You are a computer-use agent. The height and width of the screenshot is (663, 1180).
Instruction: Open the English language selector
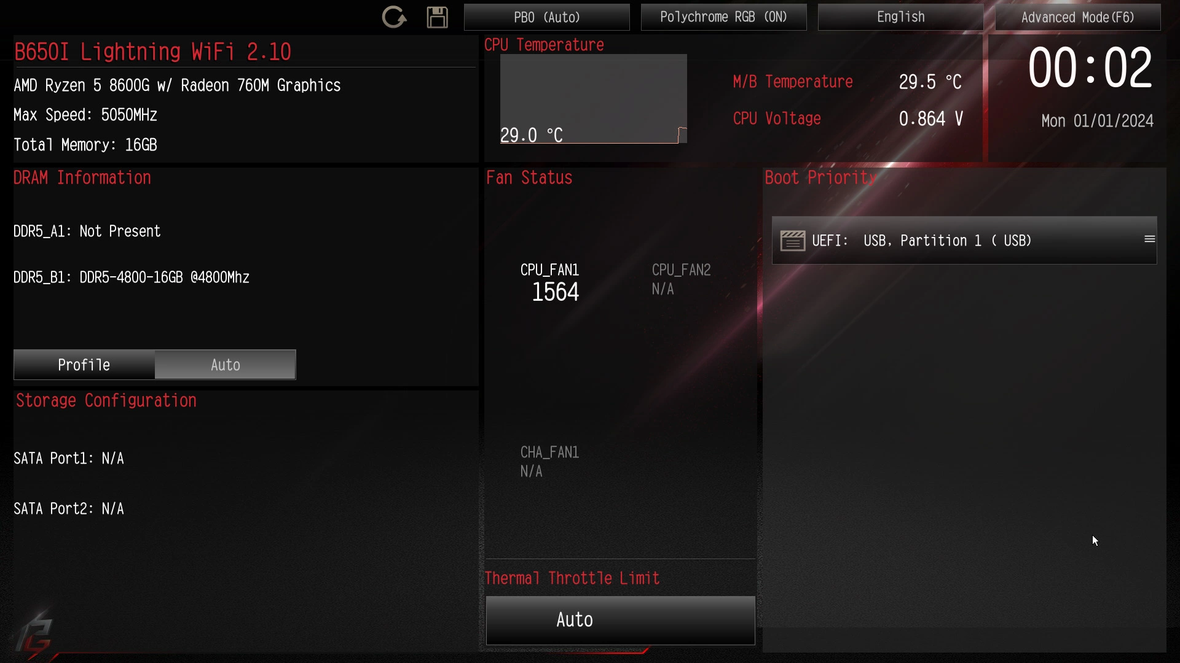(x=900, y=17)
